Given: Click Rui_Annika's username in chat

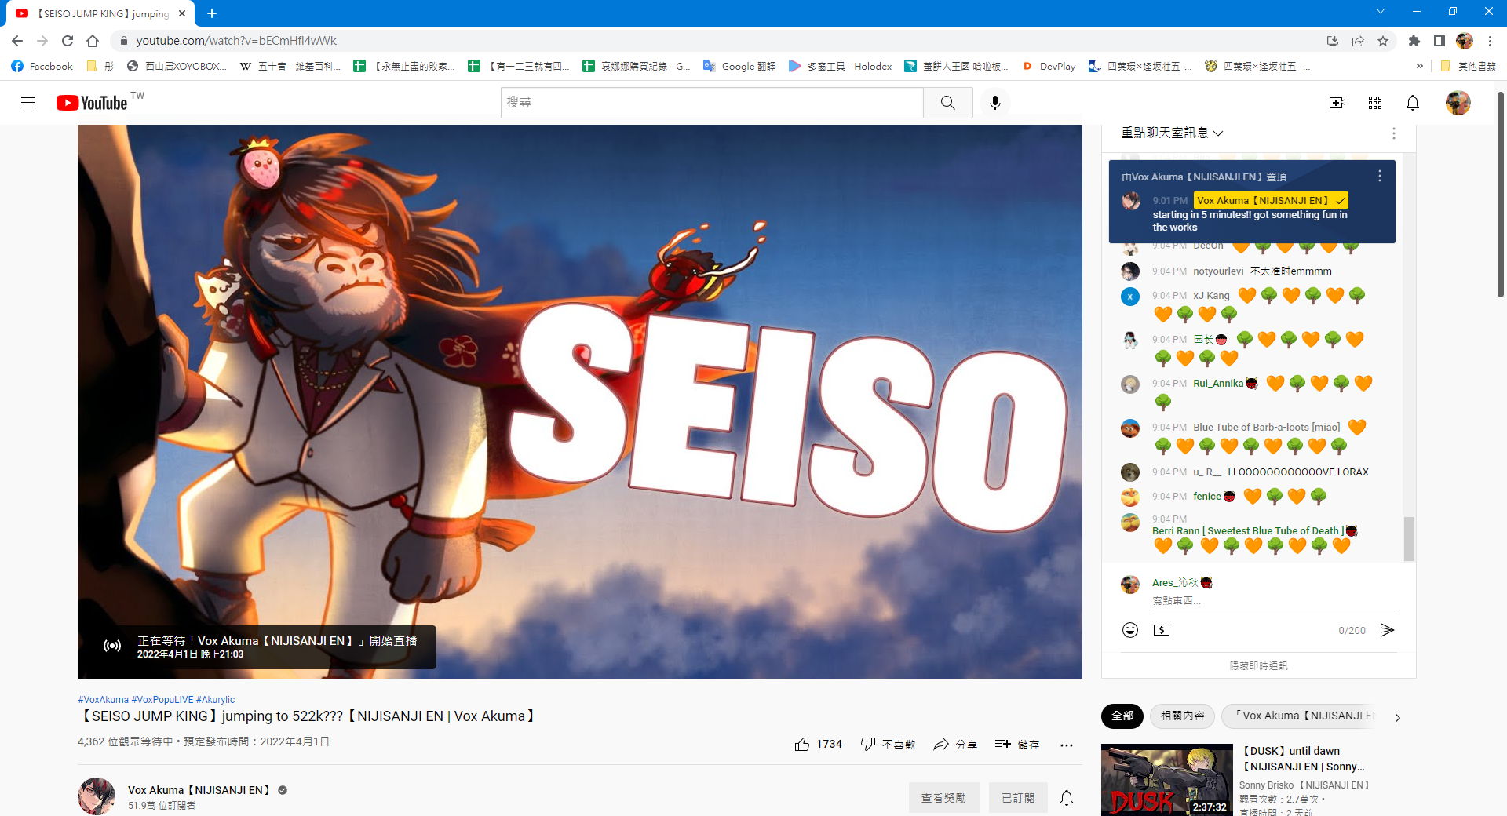Looking at the screenshot, I should pos(1218,384).
